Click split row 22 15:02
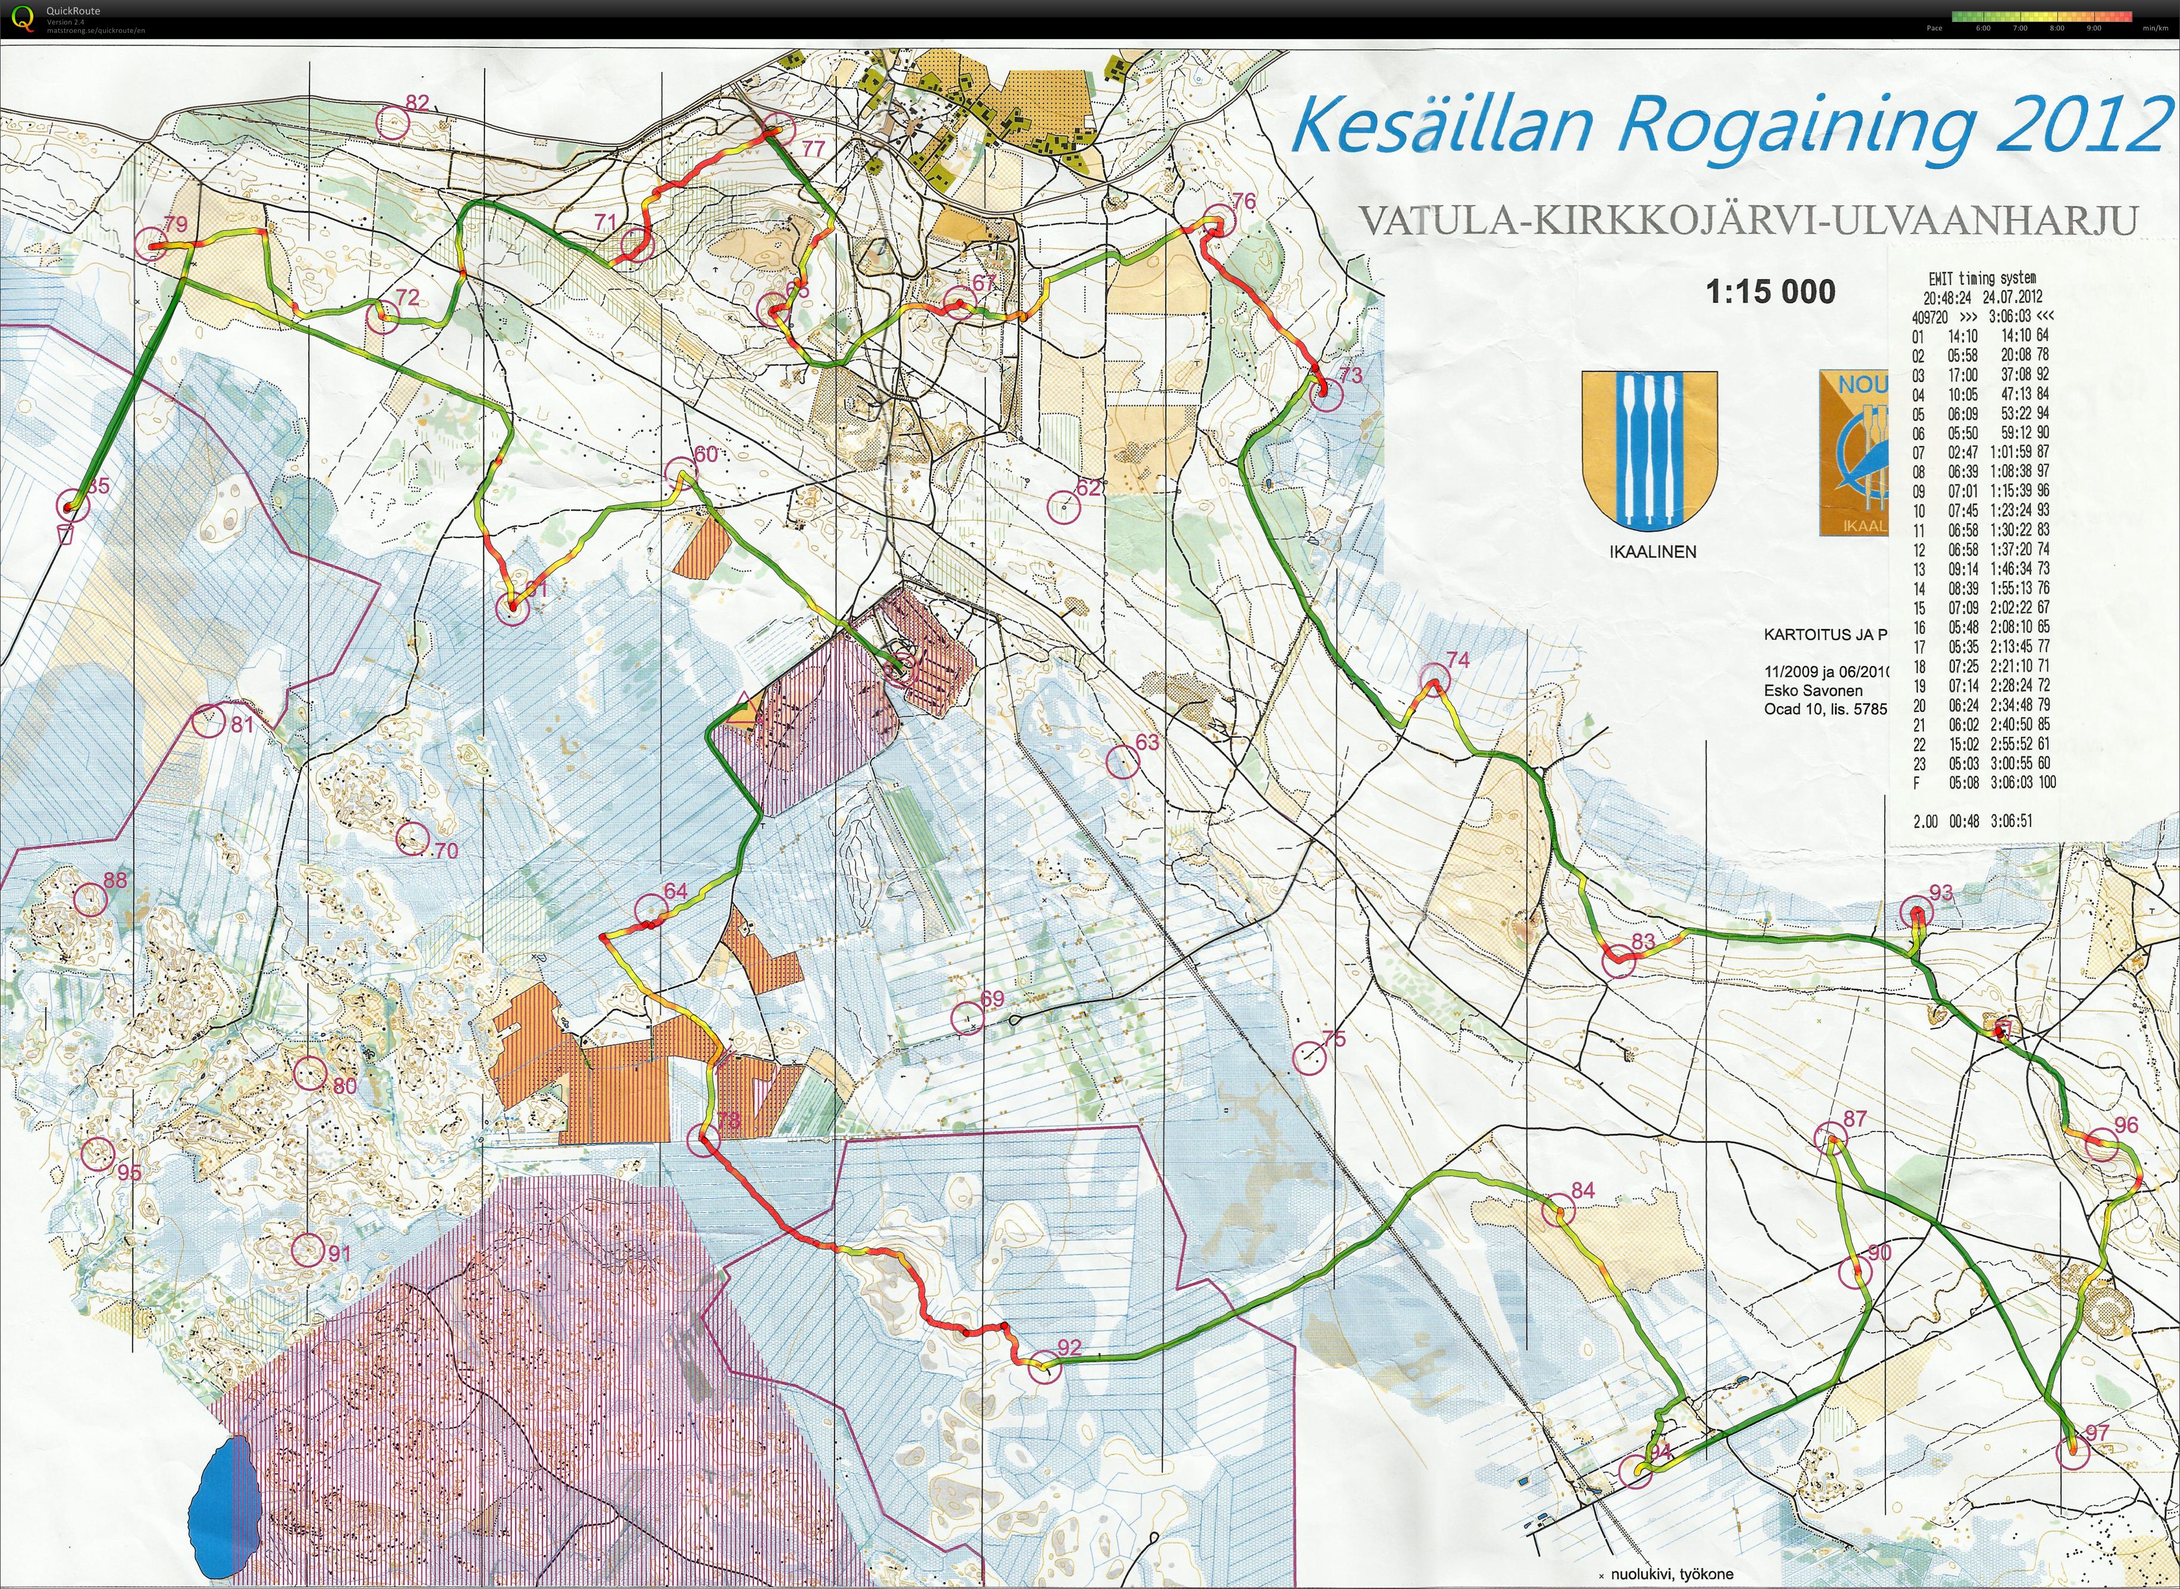Viewport: 2180px width, 1589px height. [1981, 743]
